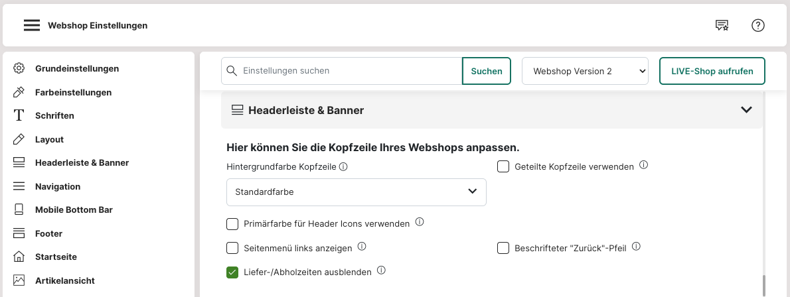Open the Standardfarbe background color dropdown
Screen dimensions: 790x297
click(356, 192)
